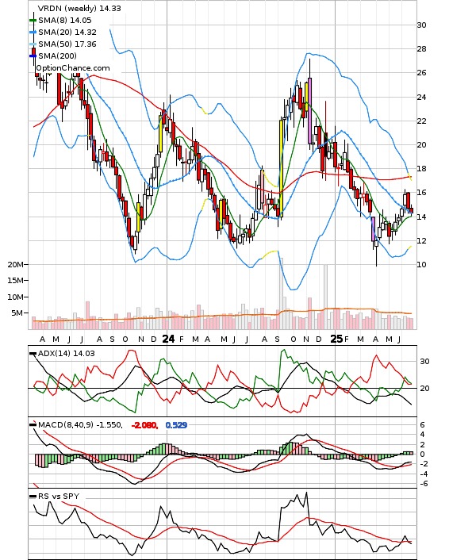
Task: Click the SMA(200) legend marker
Action: pyautogui.click(x=33, y=56)
